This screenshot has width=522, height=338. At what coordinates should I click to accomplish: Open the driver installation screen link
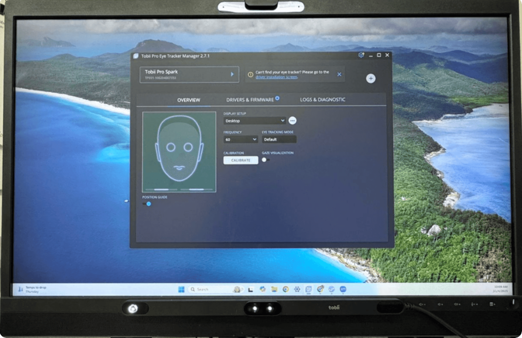(276, 77)
